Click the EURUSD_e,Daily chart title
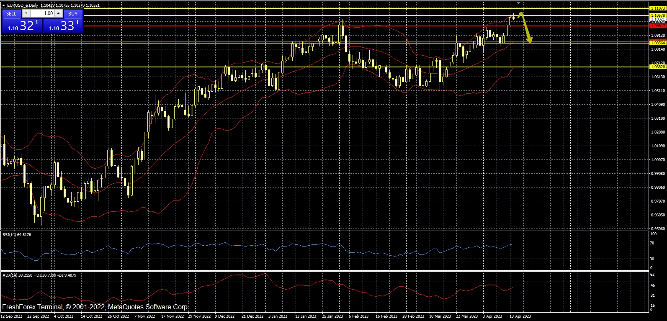667x321 pixels. click(x=22, y=5)
